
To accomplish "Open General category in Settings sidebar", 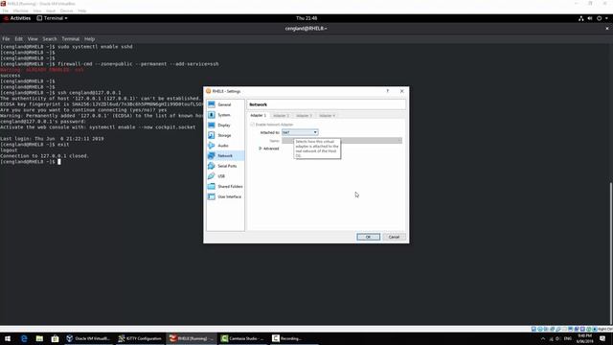I will pyautogui.click(x=225, y=104).
